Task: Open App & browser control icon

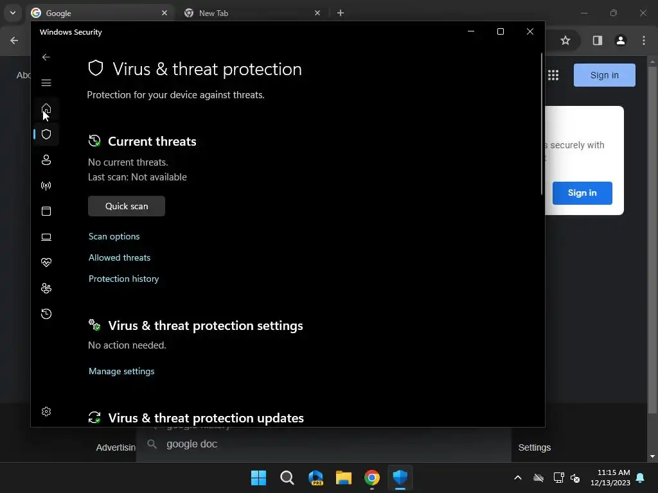Action: click(x=46, y=211)
